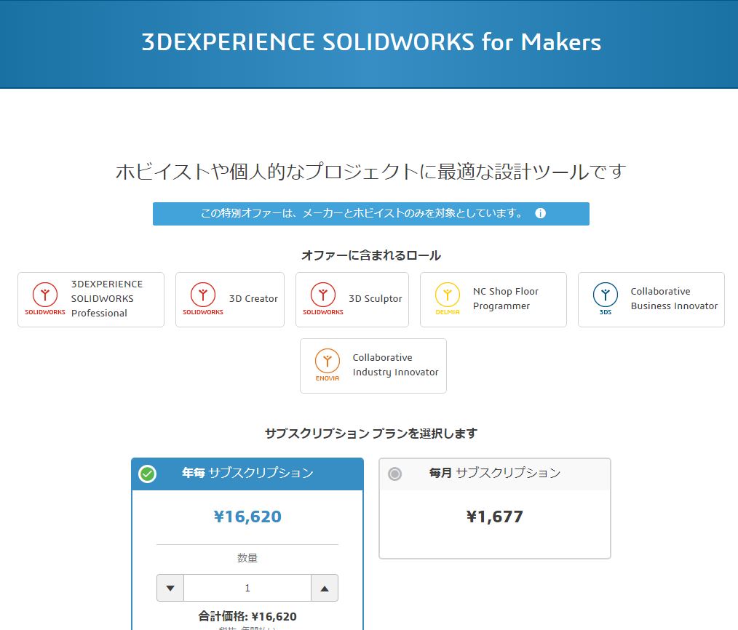The height and width of the screenshot is (630, 738).
Task: Click the DELMIA logo on NC Shop Floor Programmer card
Action: pyautogui.click(x=448, y=299)
